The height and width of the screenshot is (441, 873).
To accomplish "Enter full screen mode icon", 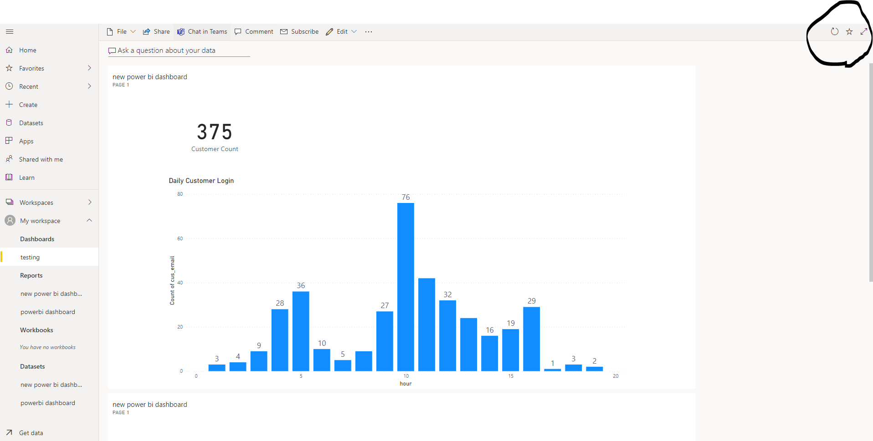I will (864, 31).
